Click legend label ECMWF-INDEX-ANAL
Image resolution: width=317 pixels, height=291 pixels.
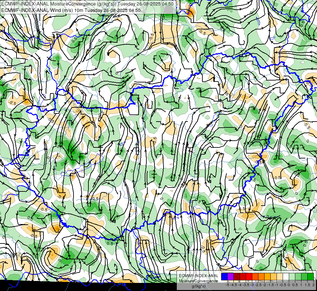(199, 276)
